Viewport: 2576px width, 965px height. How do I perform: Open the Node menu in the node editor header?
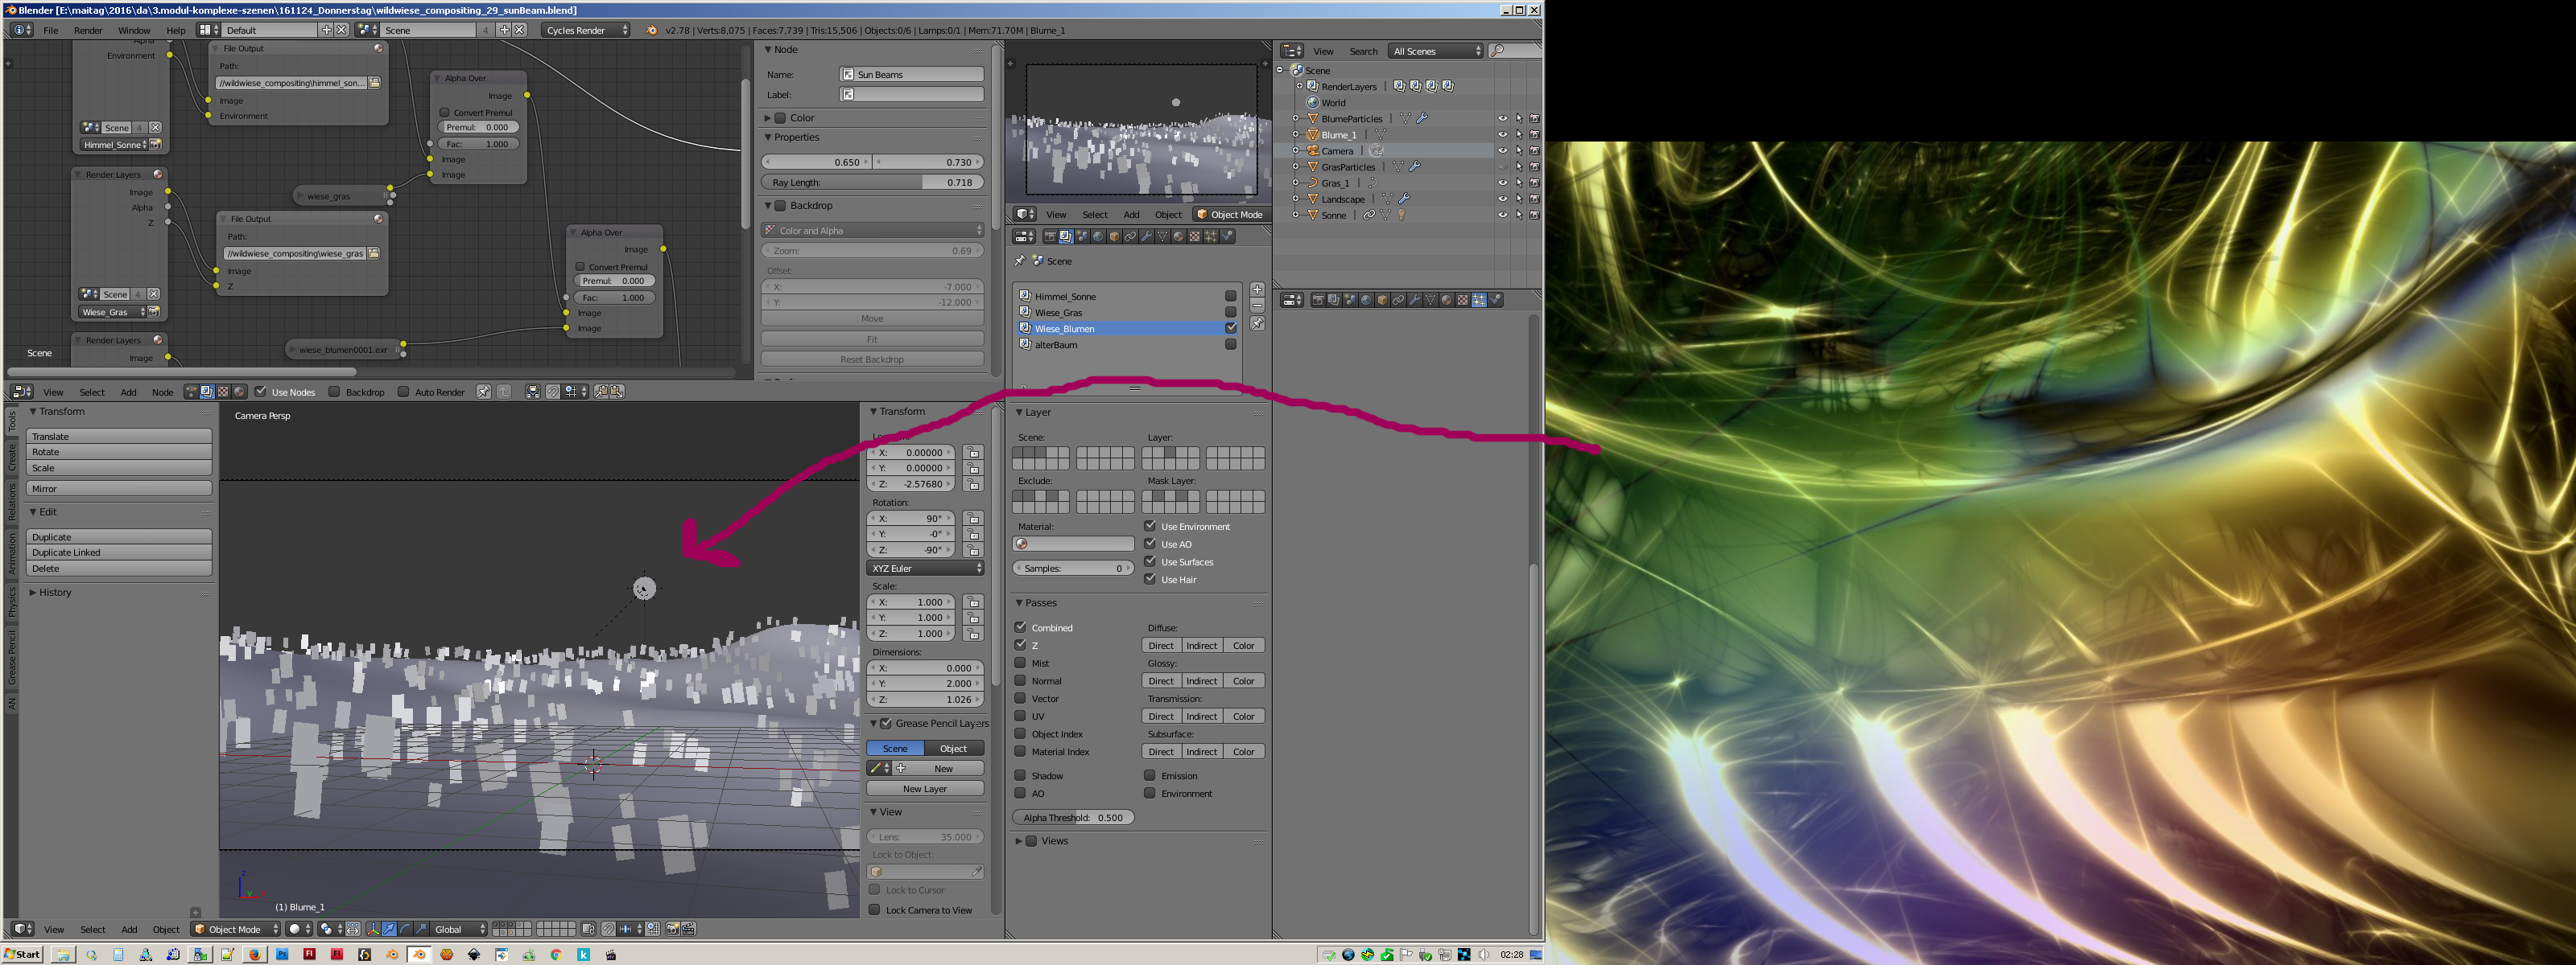162,392
